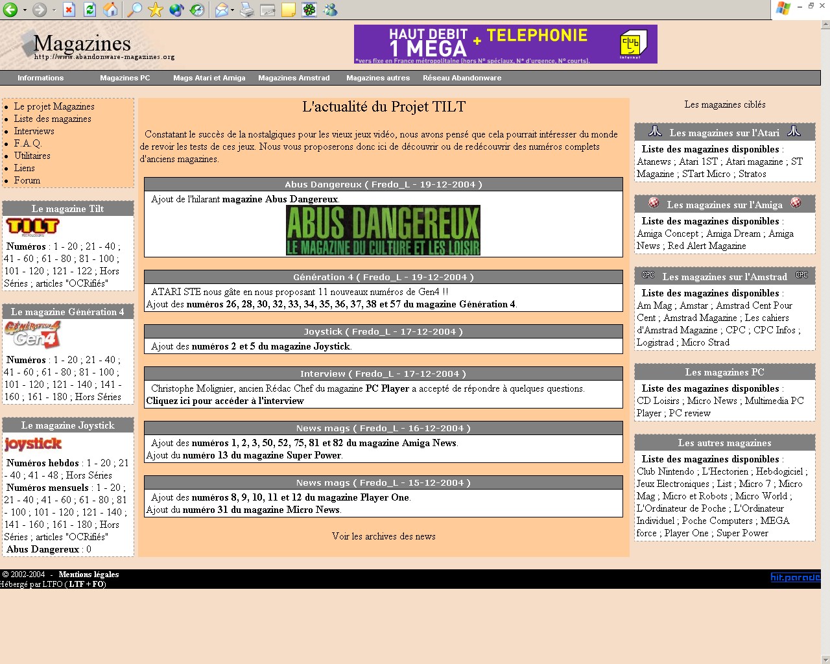Go back with the green Back arrow
Screen dimensions: 830x664
pyautogui.click(x=10, y=10)
